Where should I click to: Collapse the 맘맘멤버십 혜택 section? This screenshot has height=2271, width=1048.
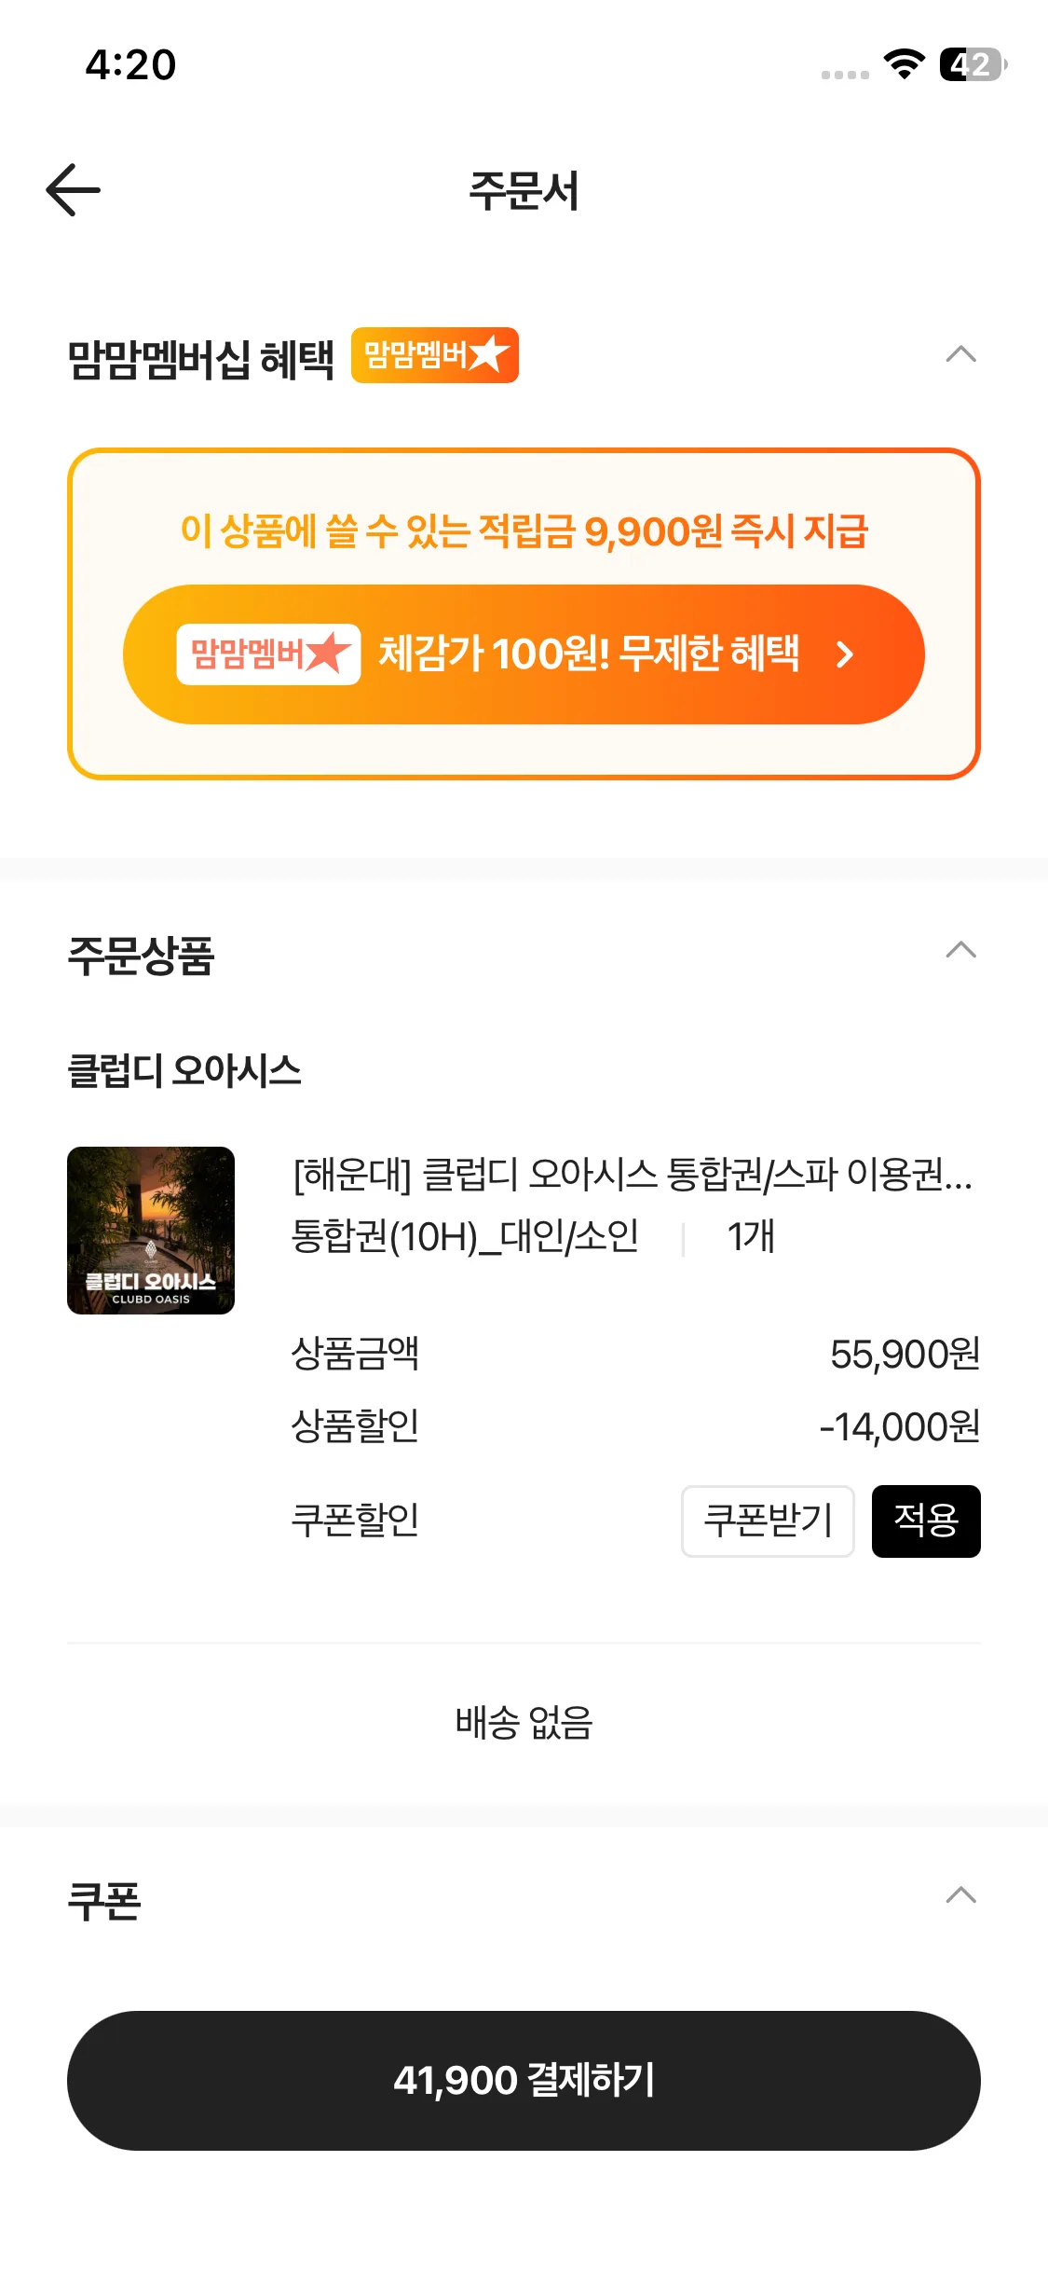pos(960,355)
